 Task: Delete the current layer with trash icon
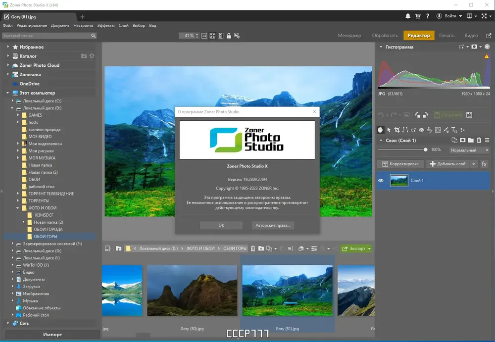(x=479, y=140)
